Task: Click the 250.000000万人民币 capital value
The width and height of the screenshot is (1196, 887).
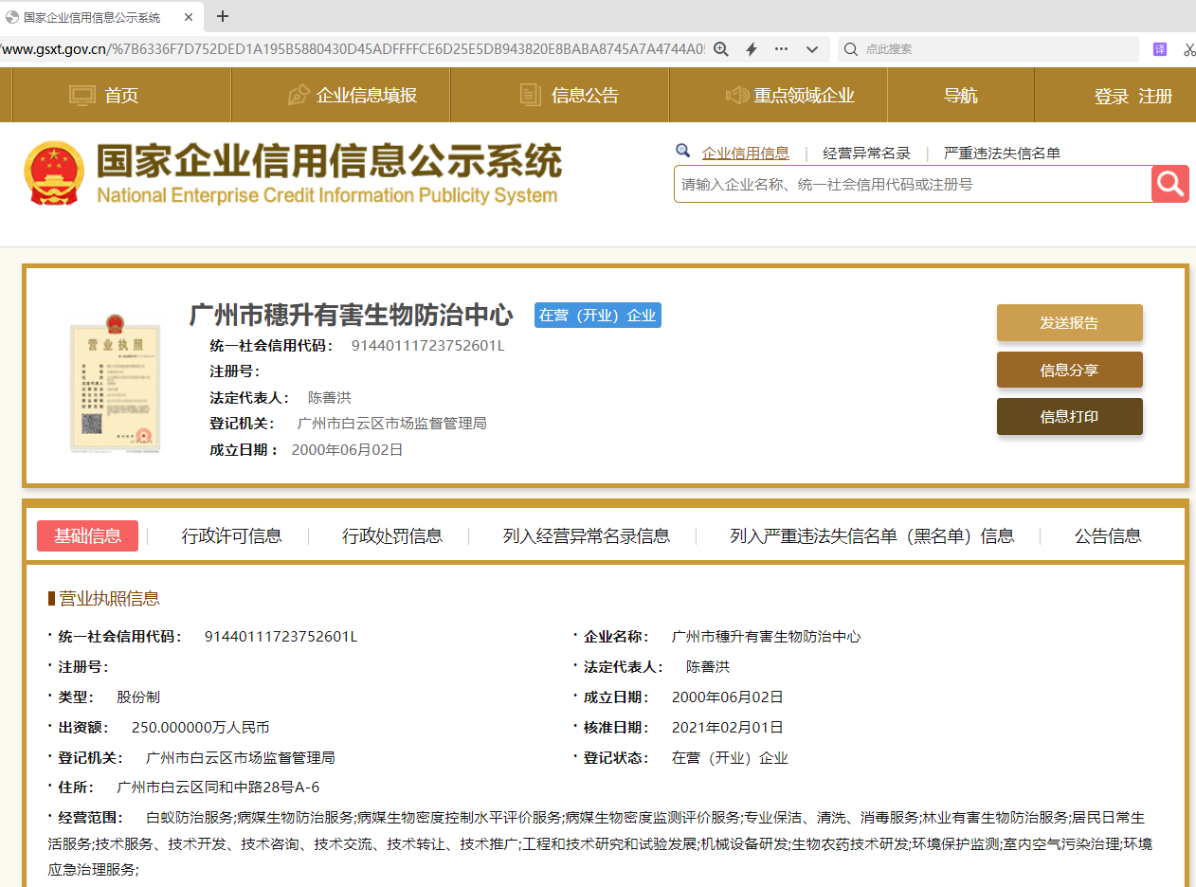Action: point(201,728)
